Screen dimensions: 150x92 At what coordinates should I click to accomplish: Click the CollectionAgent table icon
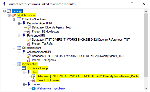(x=19, y=48)
